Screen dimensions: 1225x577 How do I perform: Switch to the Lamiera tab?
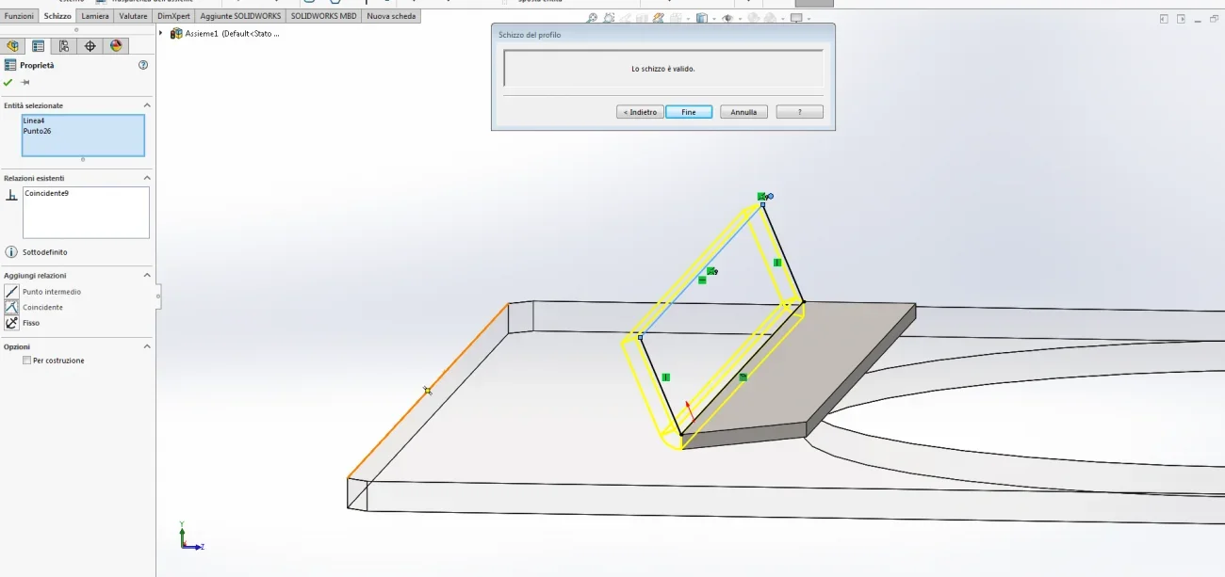(x=95, y=16)
